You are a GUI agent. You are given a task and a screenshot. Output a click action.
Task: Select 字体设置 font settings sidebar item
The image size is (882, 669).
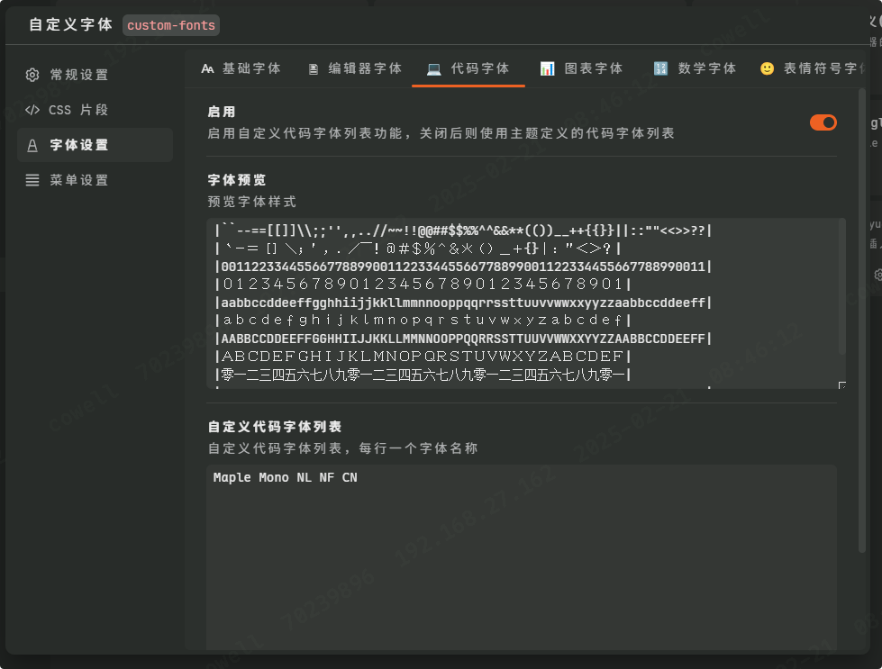pos(95,145)
